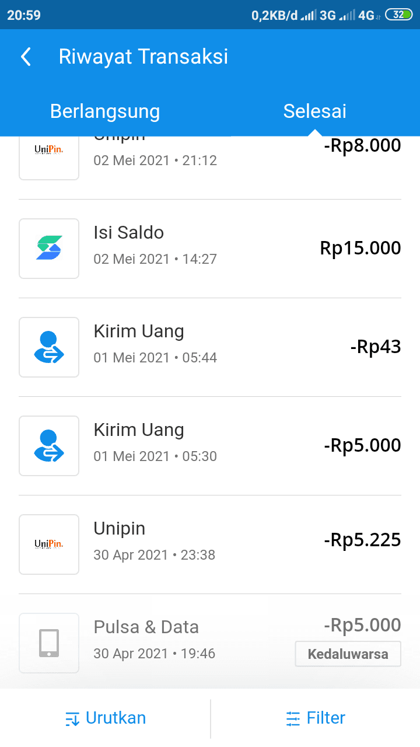This screenshot has height=747, width=420.
Task: Tap the Pulsa & Data phone icon
Action: point(49,643)
